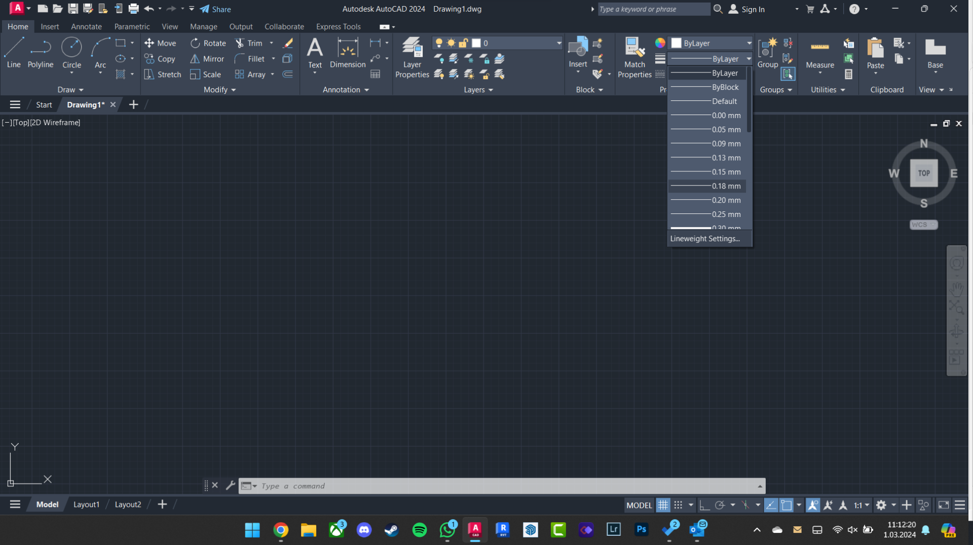Click the Share button
The width and height of the screenshot is (973, 545).
(215, 9)
